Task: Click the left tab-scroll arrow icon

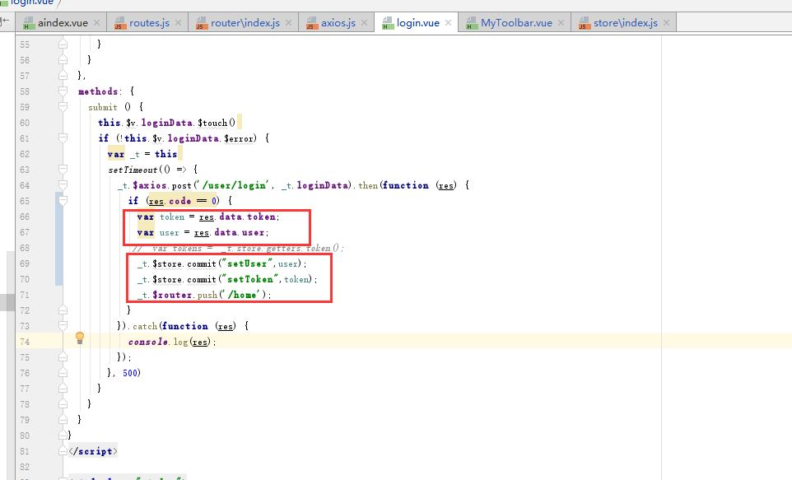Action: pos(7,23)
